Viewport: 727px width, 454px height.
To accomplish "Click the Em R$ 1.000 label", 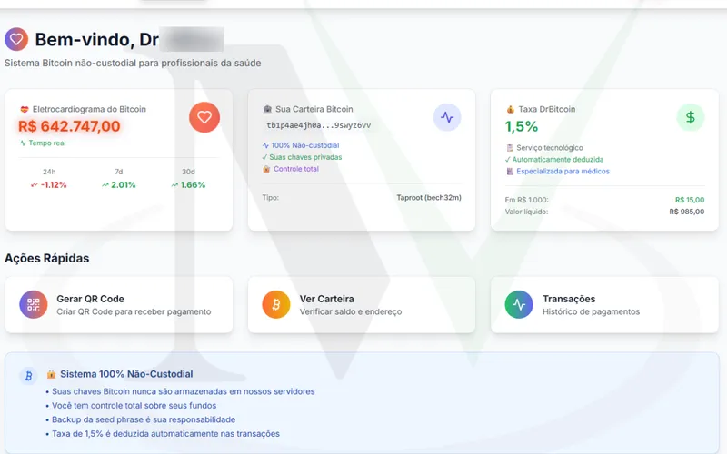I will point(527,200).
